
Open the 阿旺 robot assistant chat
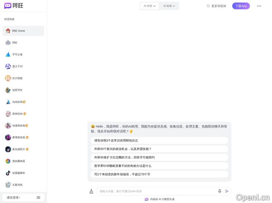point(23,43)
